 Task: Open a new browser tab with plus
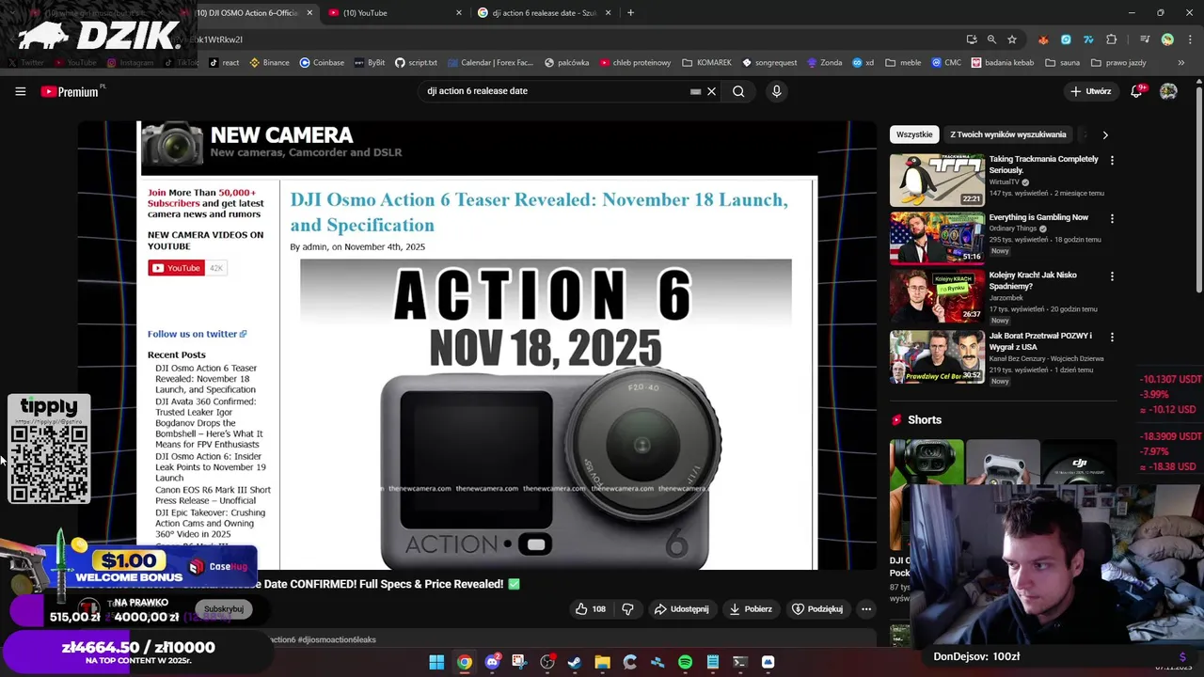630,13
